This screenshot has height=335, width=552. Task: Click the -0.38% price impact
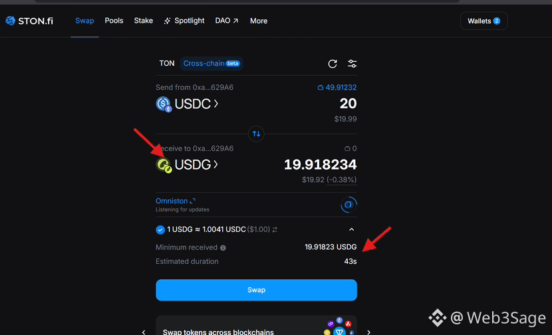coord(341,180)
